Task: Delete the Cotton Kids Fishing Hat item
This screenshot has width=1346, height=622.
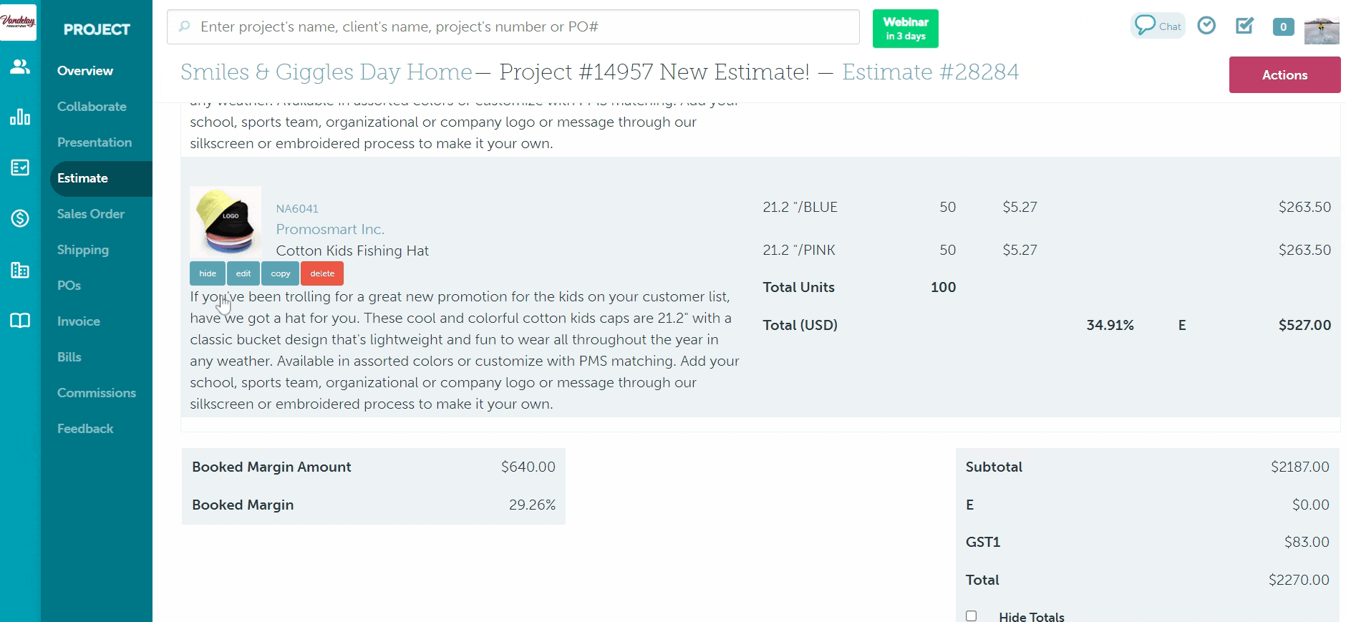Action: (x=322, y=273)
